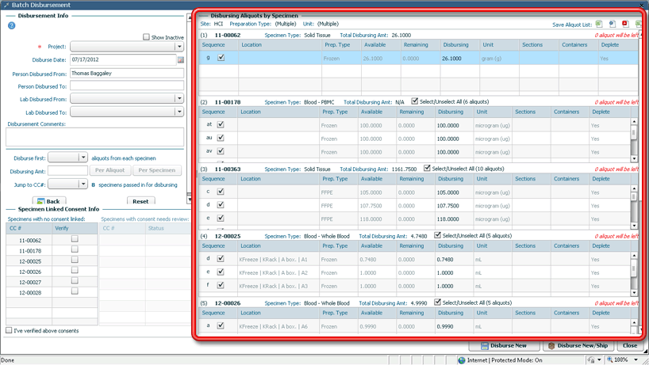Open the zoom level dropdown arrow
The image size is (649, 365).
[x=636, y=359]
